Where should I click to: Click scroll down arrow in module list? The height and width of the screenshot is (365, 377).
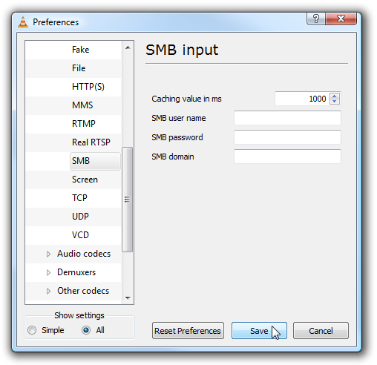click(128, 297)
